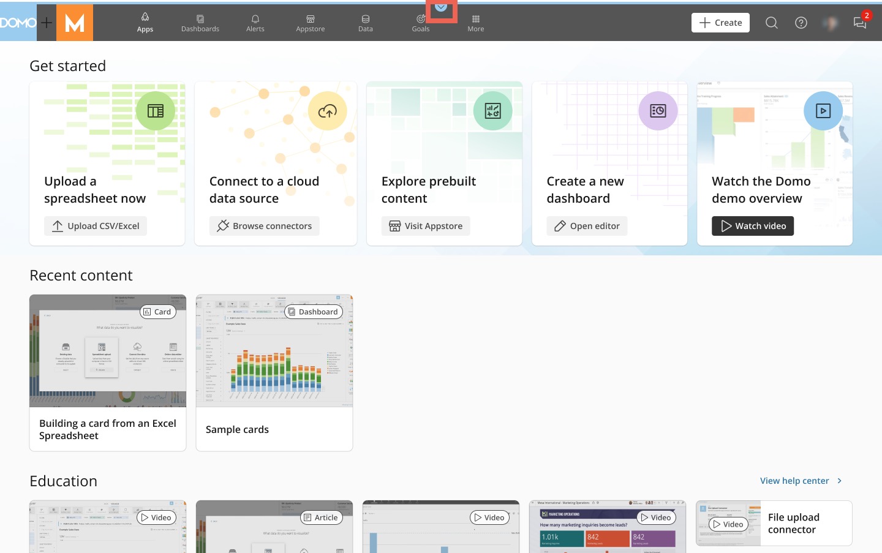882x553 pixels.
Task: Click the Create button
Action: pyautogui.click(x=720, y=22)
